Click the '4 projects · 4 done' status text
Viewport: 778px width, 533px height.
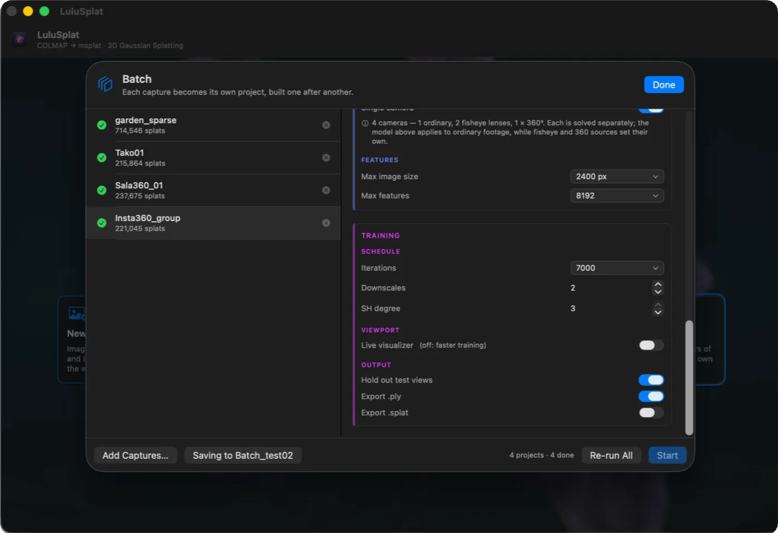542,456
